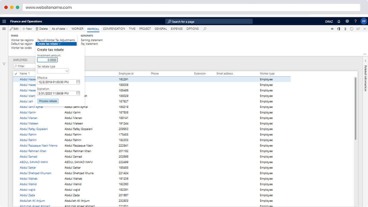
Task: Select all rows checkmark in grid header
Action: 16,74
